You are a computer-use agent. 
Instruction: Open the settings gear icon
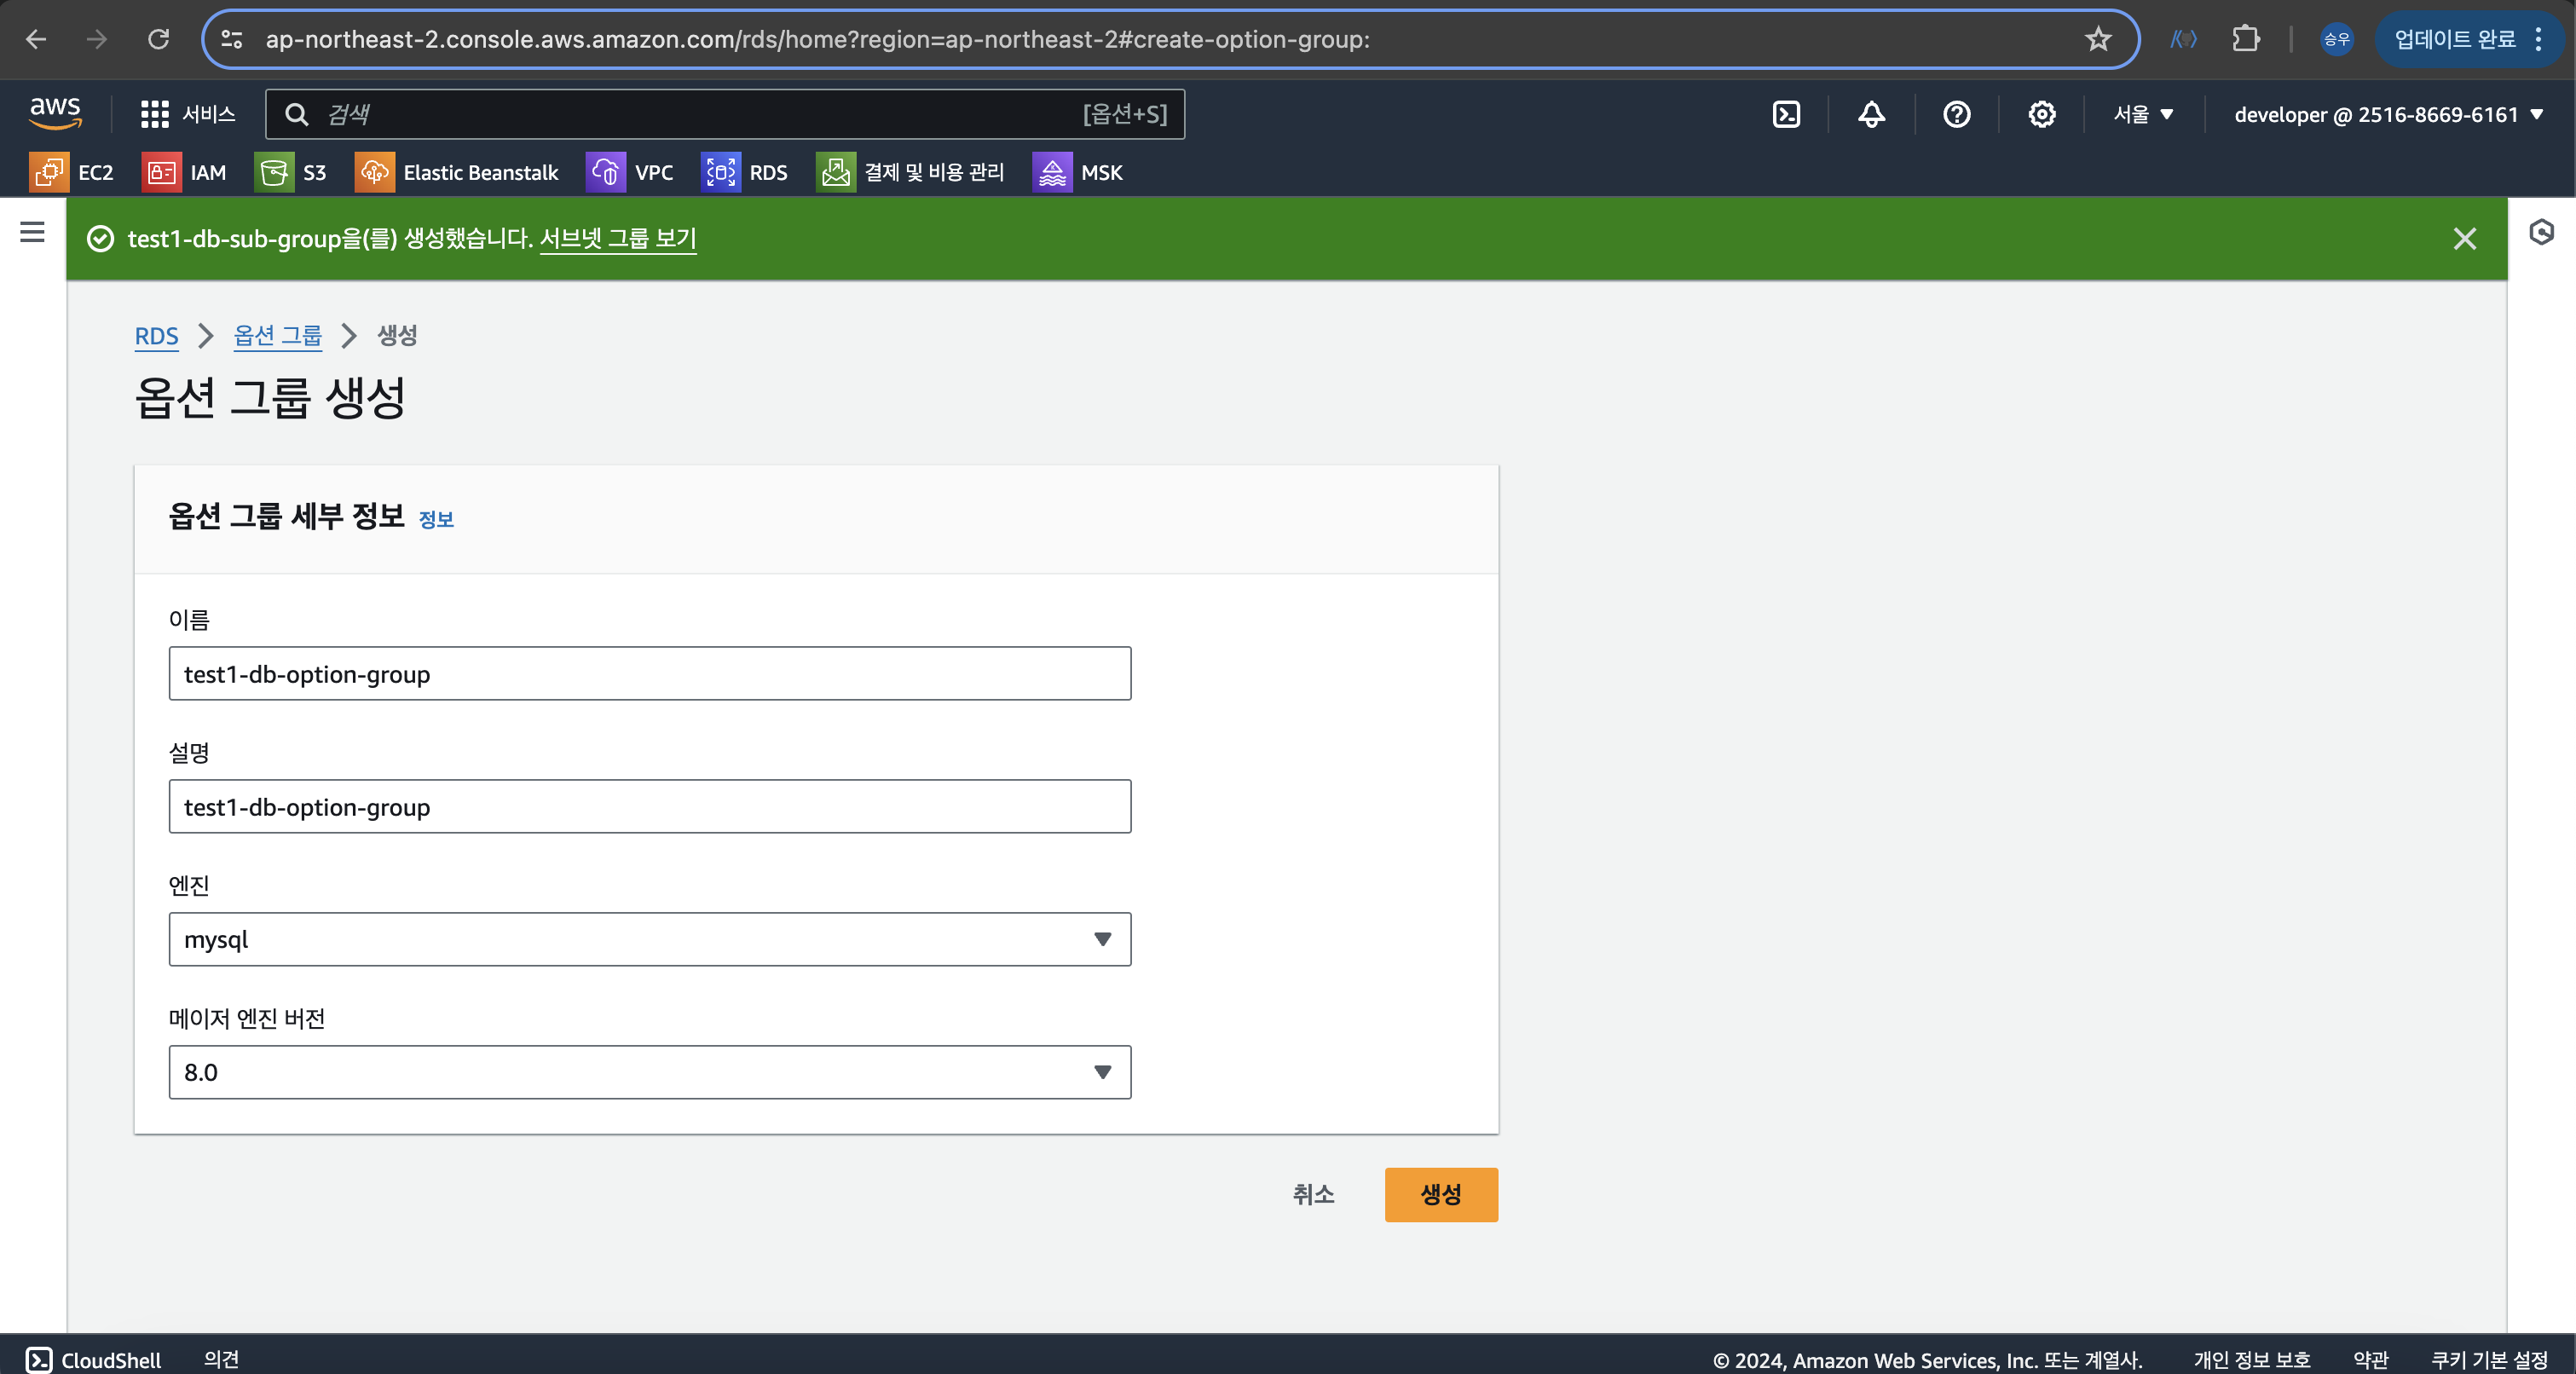click(2041, 114)
